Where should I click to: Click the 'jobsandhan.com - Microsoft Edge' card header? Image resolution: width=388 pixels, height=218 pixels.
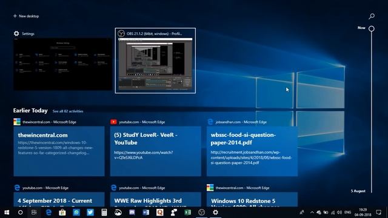[241, 122]
